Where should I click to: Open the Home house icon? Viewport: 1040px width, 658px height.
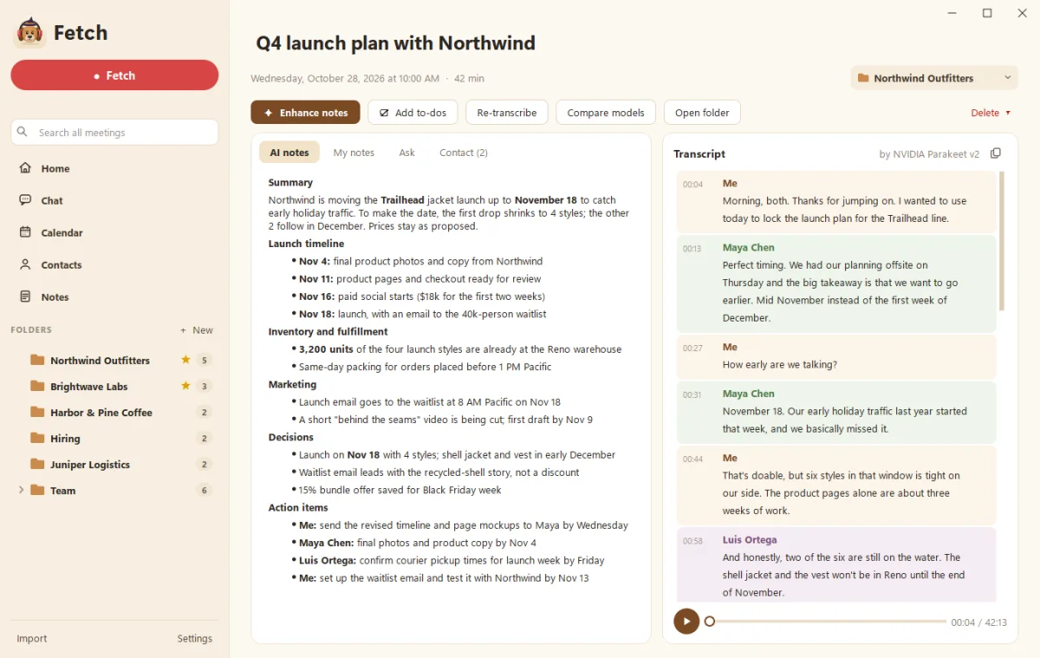tap(25, 168)
